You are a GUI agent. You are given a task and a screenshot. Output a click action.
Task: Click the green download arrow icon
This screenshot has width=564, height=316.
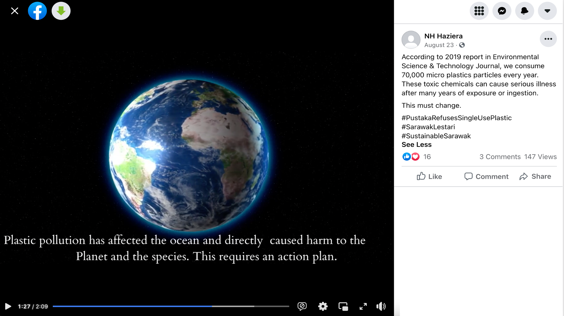coord(61,11)
